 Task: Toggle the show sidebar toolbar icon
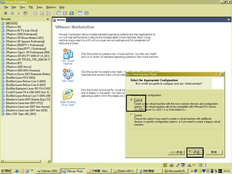(x=58, y=13)
